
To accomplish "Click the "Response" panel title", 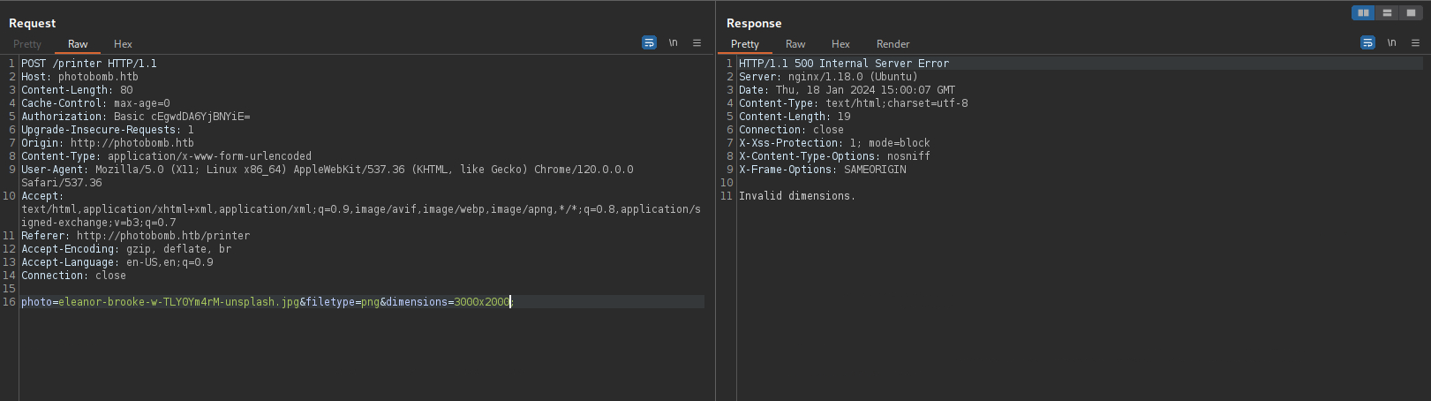I will (x=754, y=23).
